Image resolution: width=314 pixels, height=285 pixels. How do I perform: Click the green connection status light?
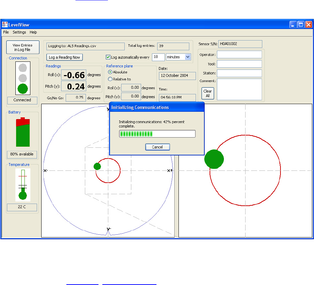[x=23, y=88]
